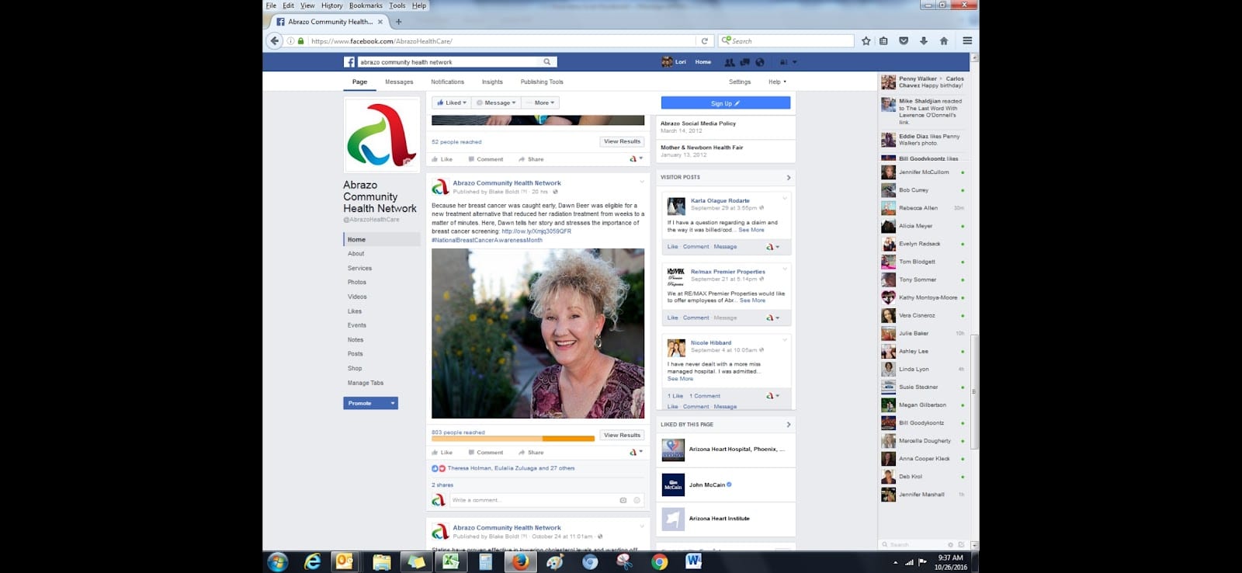This screenshot has width=1242, height=573.
Task: Open the Dawn Beer post photo
Action: click(538, 334)
